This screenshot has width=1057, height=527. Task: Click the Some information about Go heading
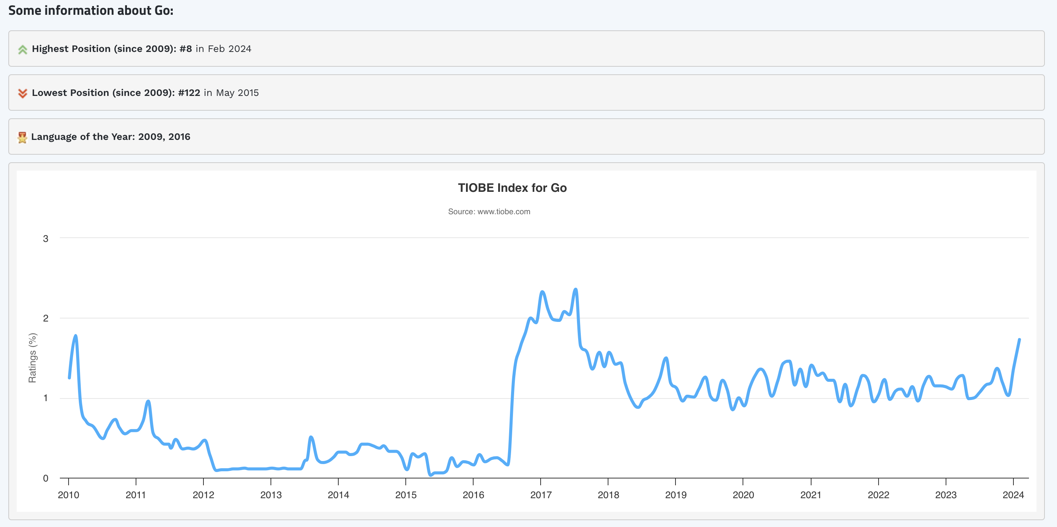pos(91,10)
